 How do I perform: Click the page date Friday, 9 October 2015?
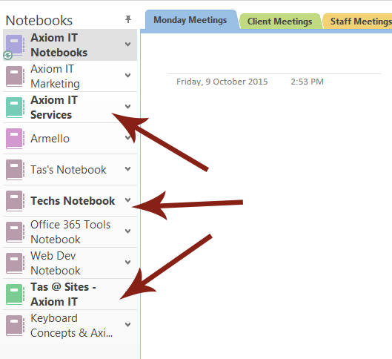coord(222,82)
